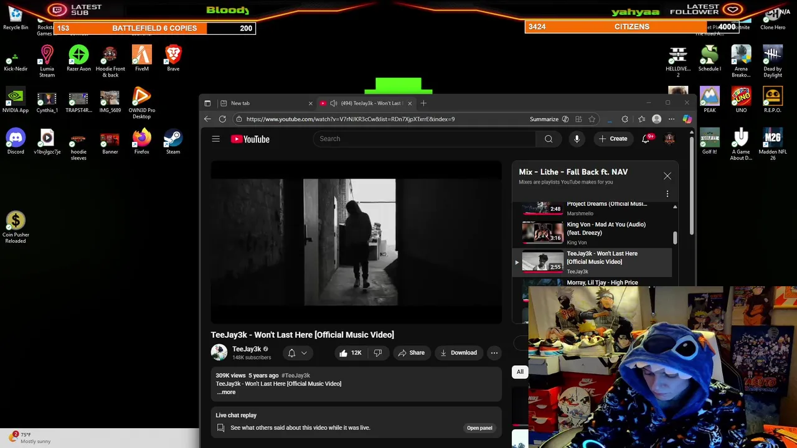Click the YouTube search input field

(x=425, y=139)
